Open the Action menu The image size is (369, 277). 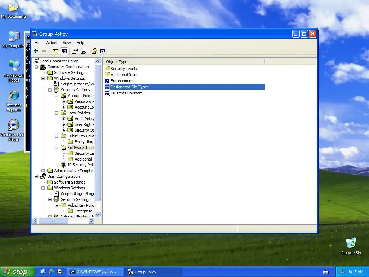(52, 43)
